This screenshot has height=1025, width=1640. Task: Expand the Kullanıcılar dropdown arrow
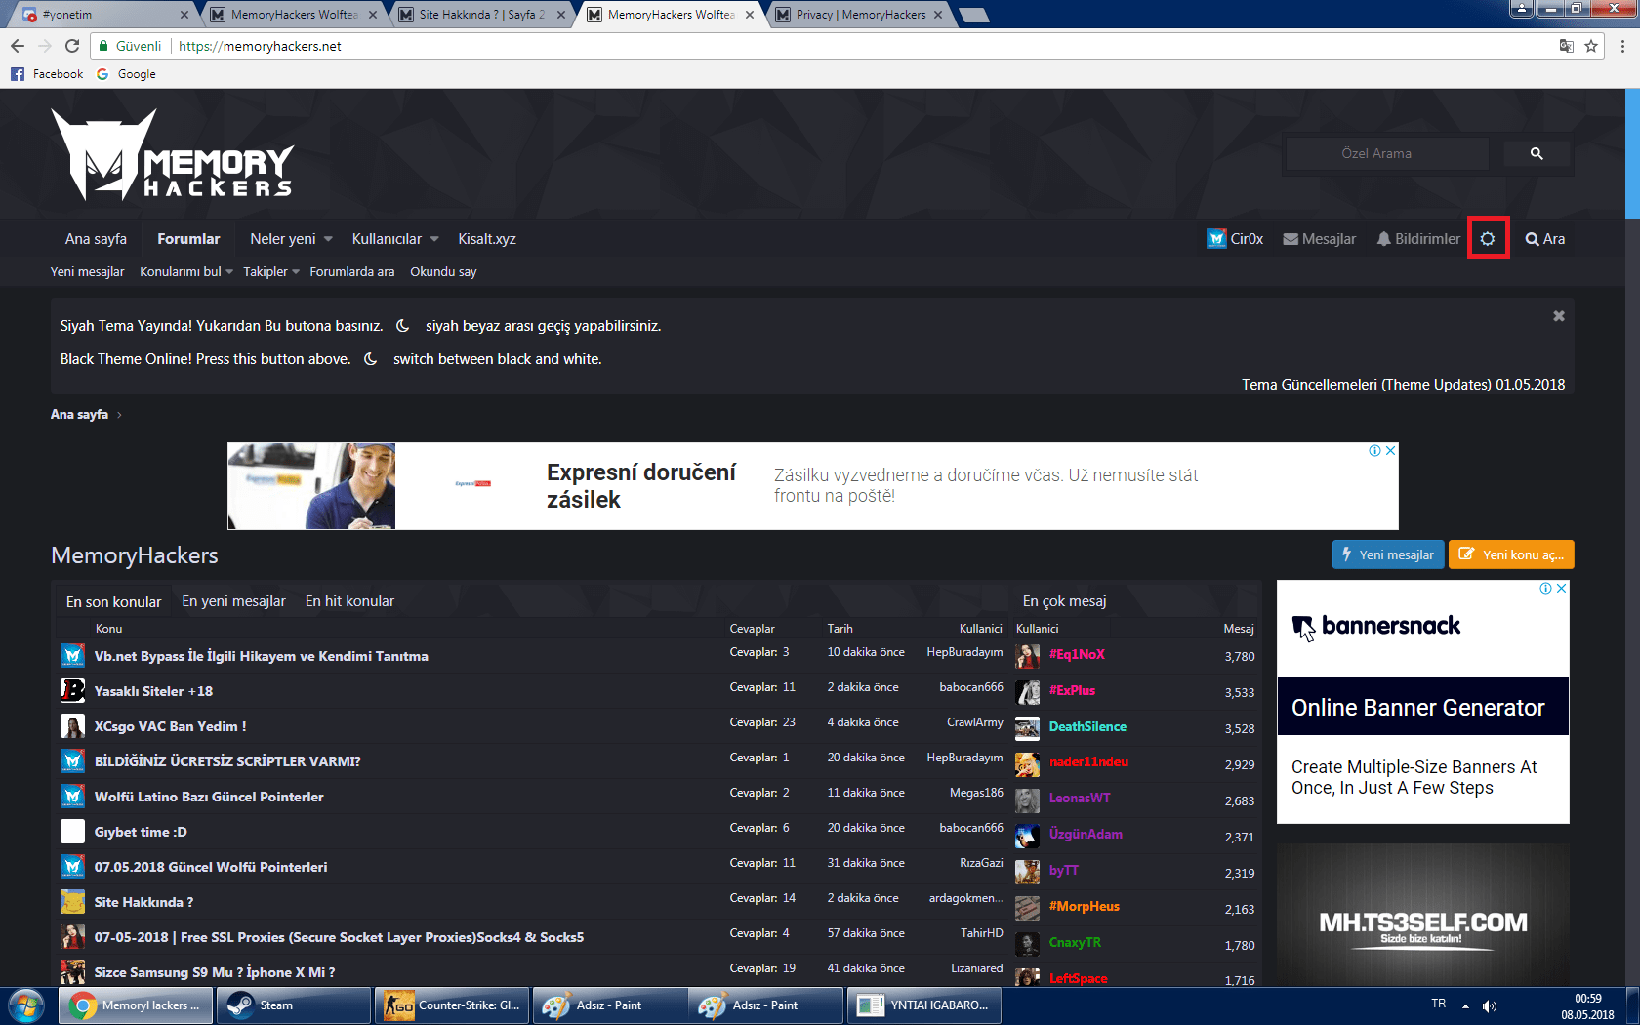(x=435, y=239)
